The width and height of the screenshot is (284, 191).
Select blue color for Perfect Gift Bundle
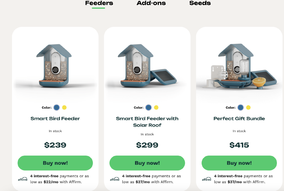pyautogui.click(x=241, y=108)
